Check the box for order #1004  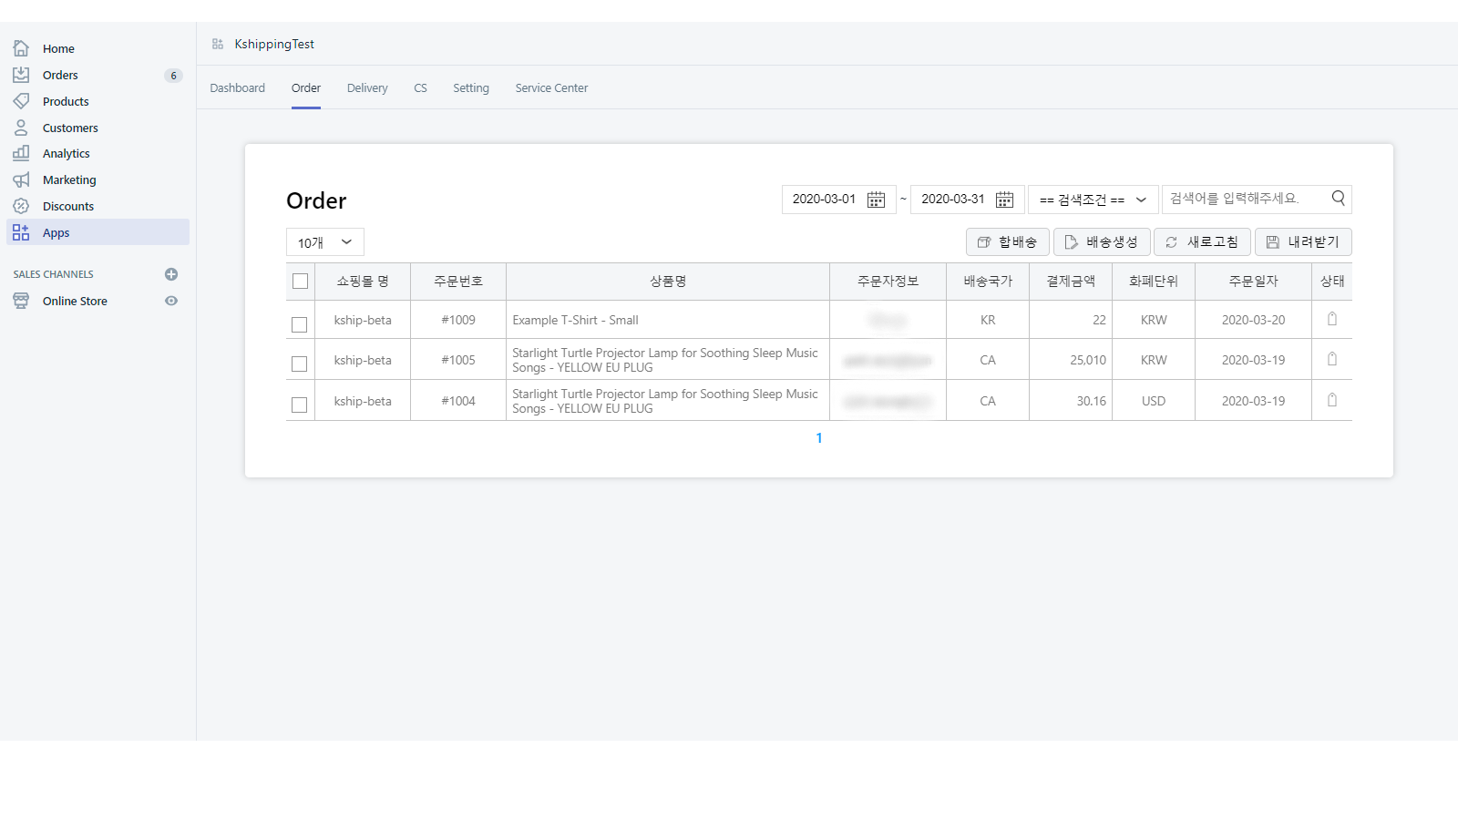tap(299, 405)
